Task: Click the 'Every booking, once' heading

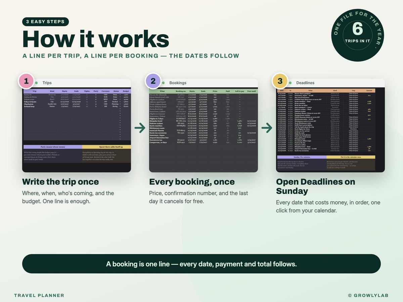Action: click(192, 182)
